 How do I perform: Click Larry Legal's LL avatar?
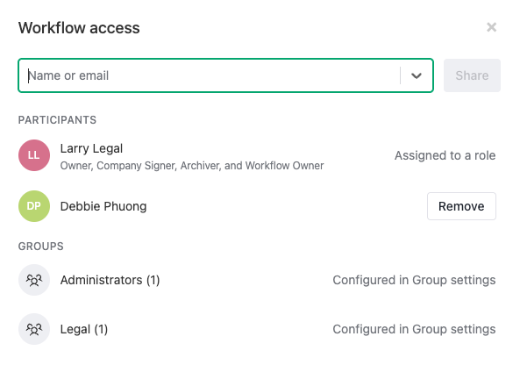pyautogui.click(x=34, y=155)
